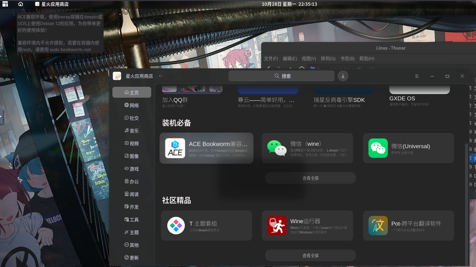Open the Spark Store hamburger menu
Image resolution: width=476 pixels, height=267 pixels.
pyautogui.click(x=417, y=76)
